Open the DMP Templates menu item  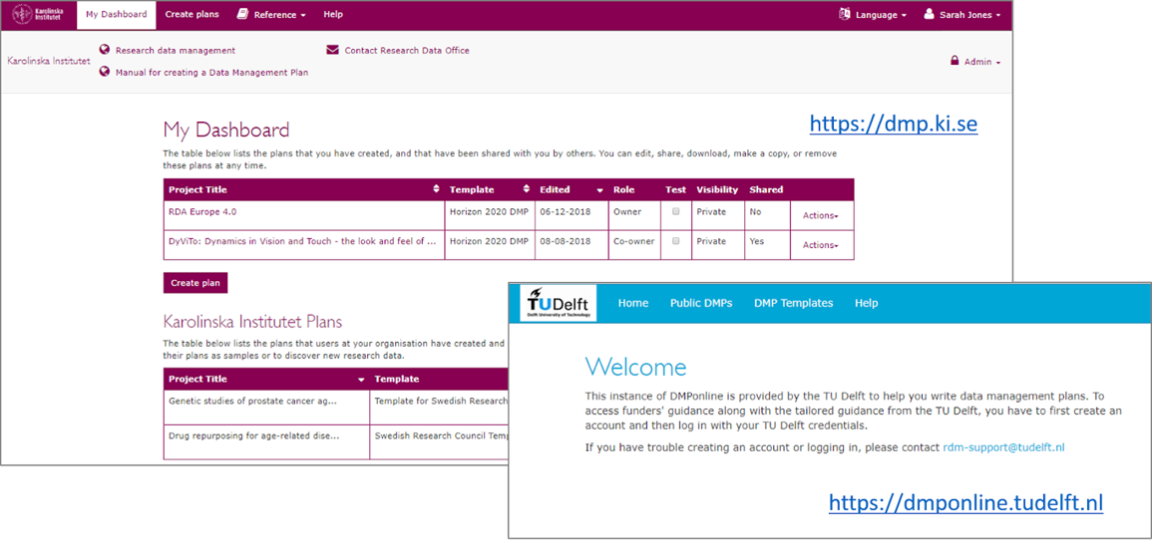click(793, 303)
